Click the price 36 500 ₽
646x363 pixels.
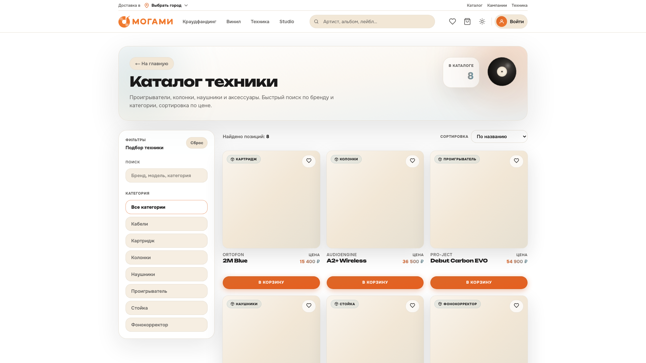coord(413,261)
